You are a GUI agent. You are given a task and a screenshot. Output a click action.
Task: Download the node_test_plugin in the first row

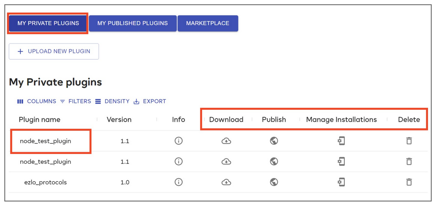226,141
